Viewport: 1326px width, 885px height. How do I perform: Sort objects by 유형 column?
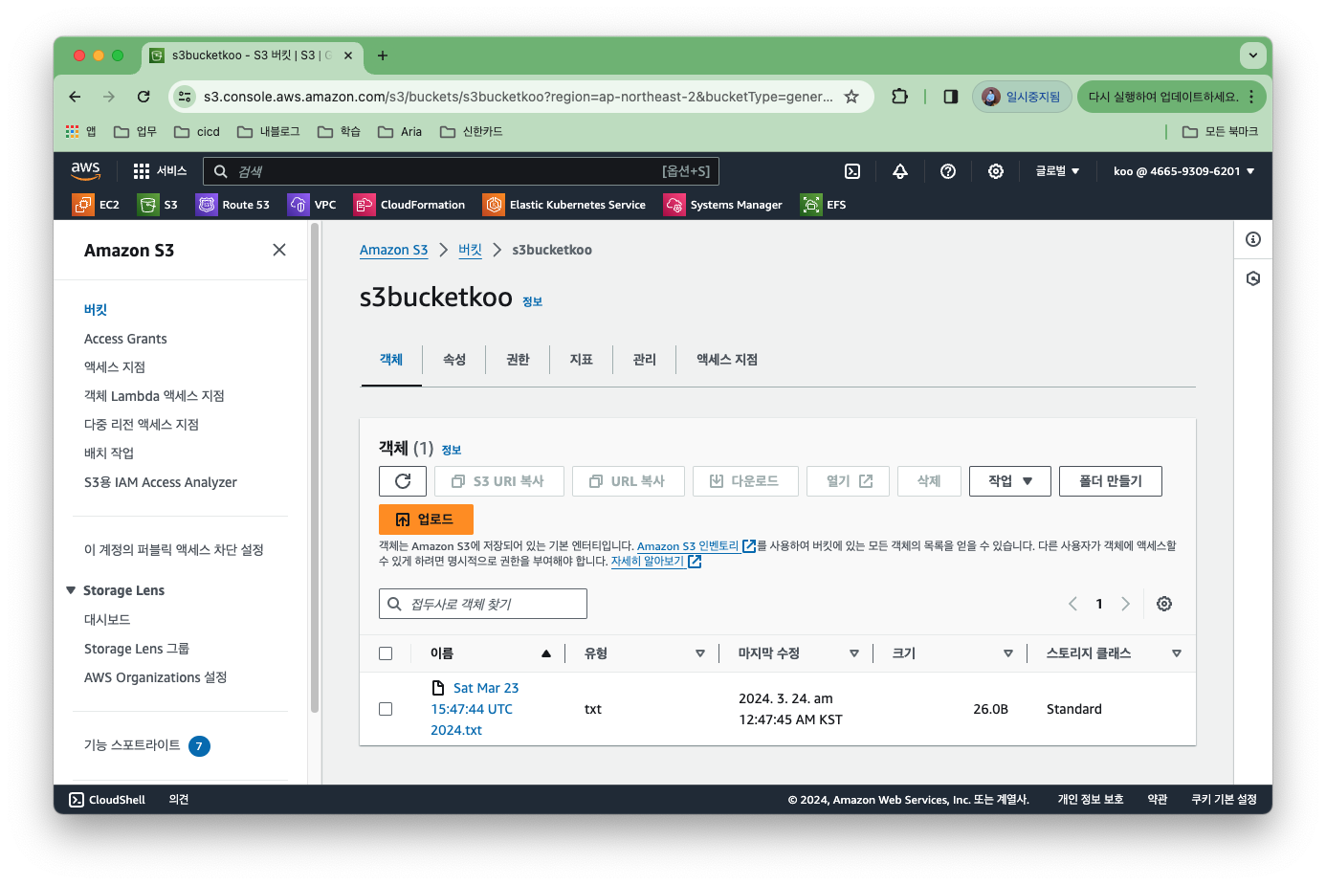(x=700, y=653)
